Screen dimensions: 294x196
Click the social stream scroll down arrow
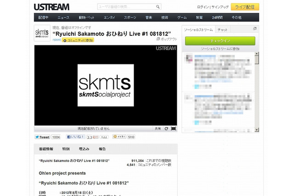(257, 130)
